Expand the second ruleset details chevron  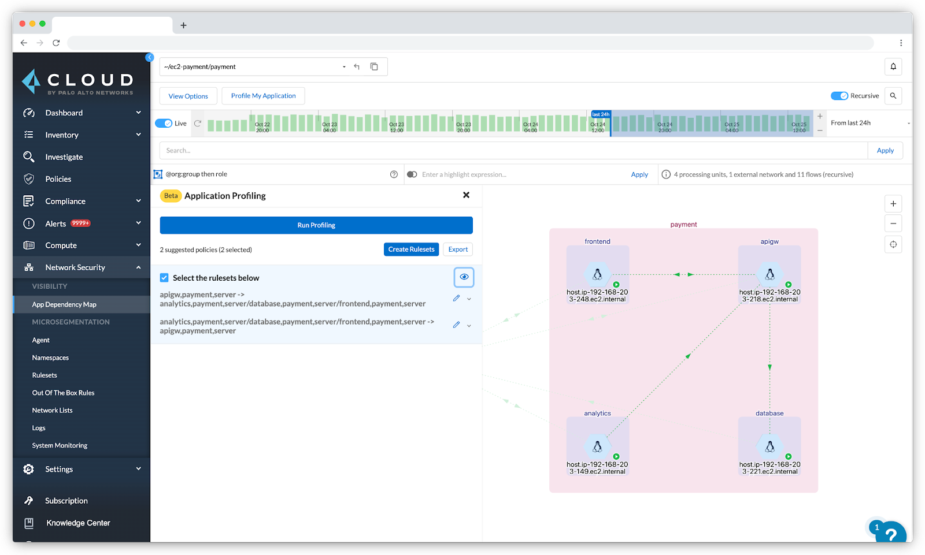tap(469, 326)
